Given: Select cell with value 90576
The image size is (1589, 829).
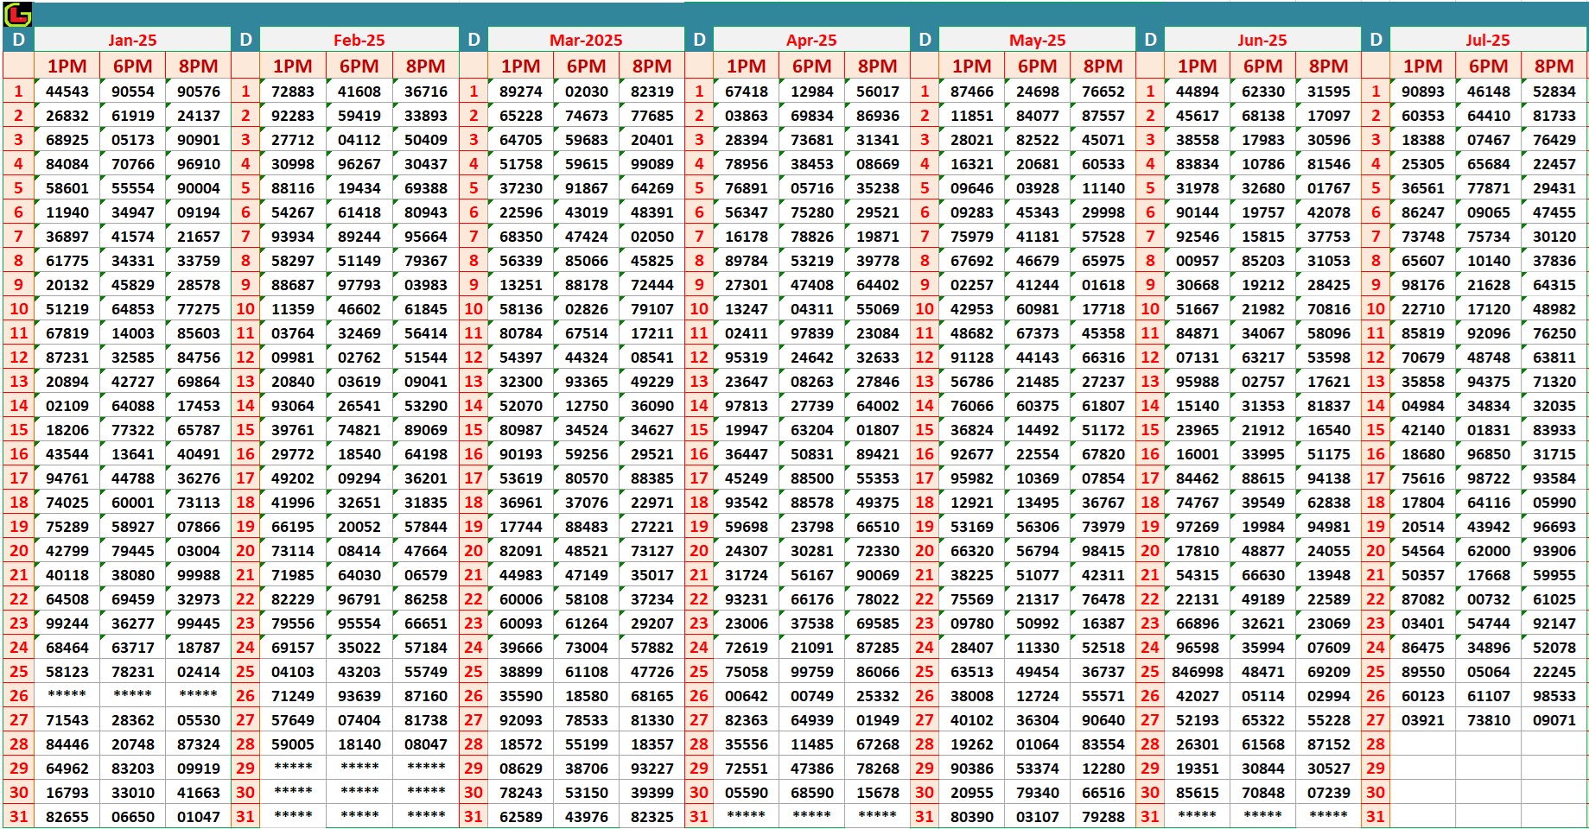Looking at the screenshot, I should click(199, 92).
